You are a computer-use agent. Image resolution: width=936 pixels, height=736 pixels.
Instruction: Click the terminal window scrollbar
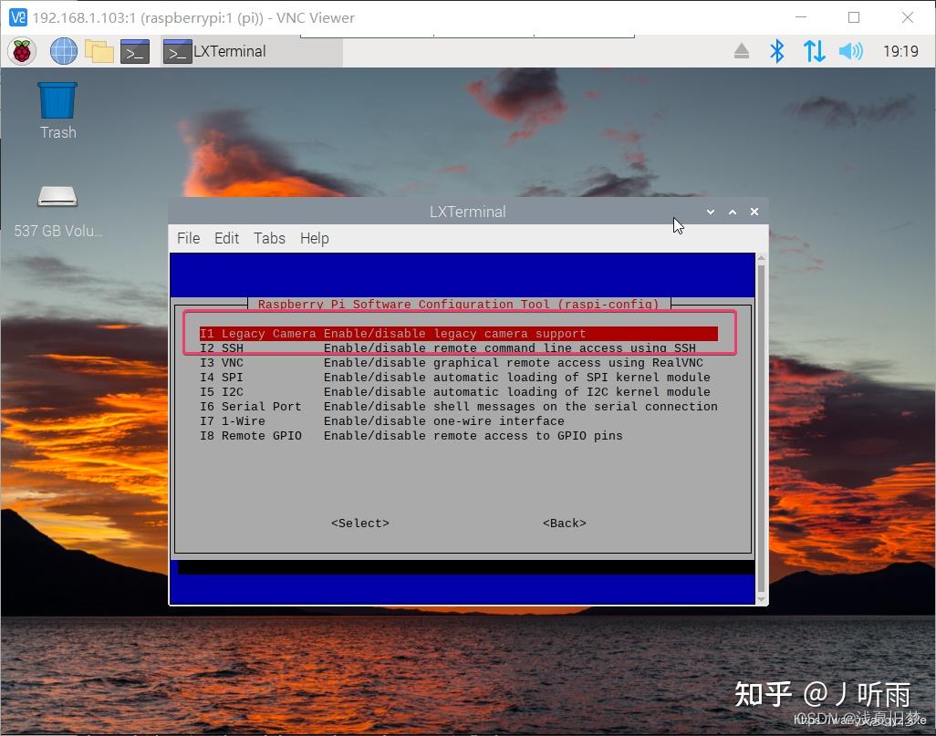coord(761,420)
